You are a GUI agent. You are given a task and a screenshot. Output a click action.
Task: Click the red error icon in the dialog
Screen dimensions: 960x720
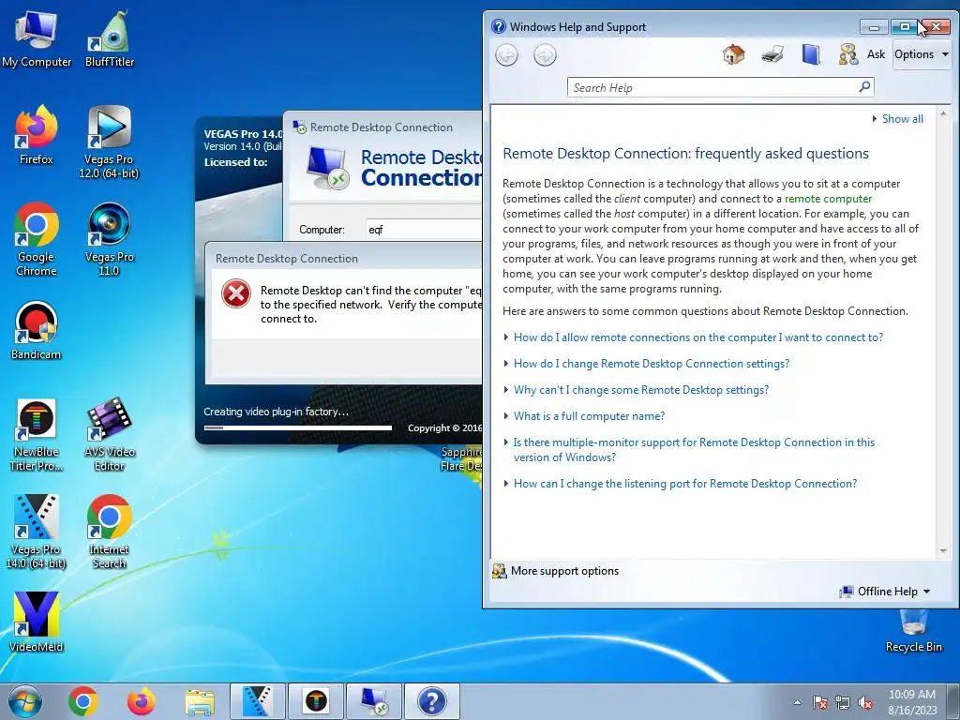pos(236,293)
